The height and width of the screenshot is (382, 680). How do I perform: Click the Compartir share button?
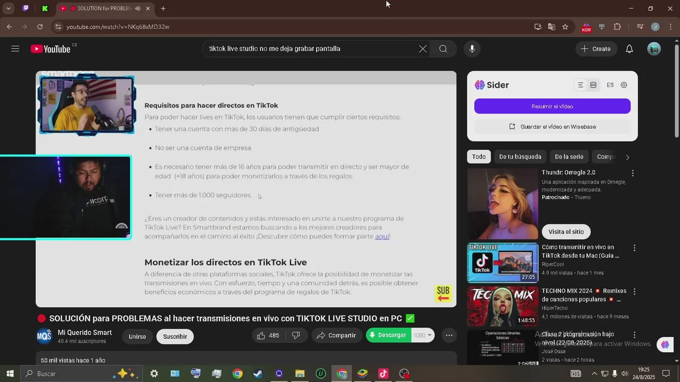click(x=337, y=335)
